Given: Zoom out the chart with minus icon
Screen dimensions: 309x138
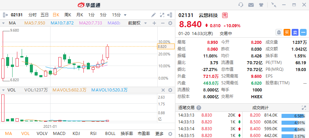Looking at the screenshot, I should [x=162, y=23].
